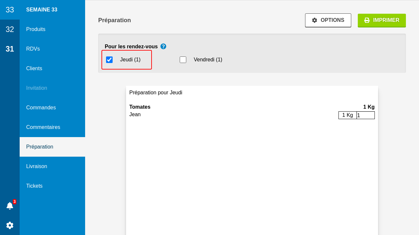Switch to week 32
This screenshot has height=235, width=419.
[x=10, y=29]
